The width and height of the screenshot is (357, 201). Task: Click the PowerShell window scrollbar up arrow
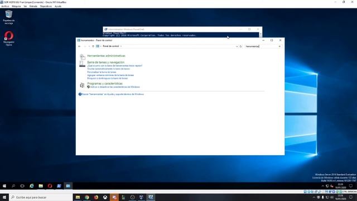260,35
